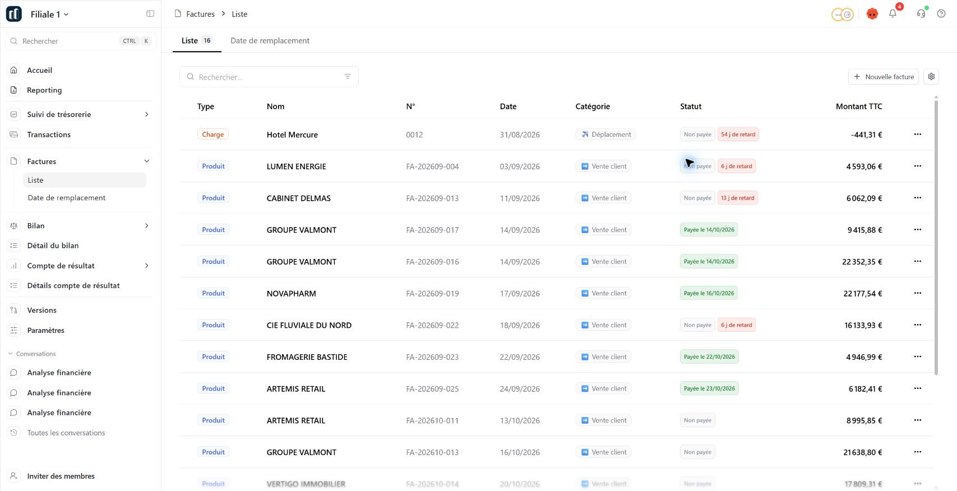Click the Factures breadcrumb link

tap(200, 14)
